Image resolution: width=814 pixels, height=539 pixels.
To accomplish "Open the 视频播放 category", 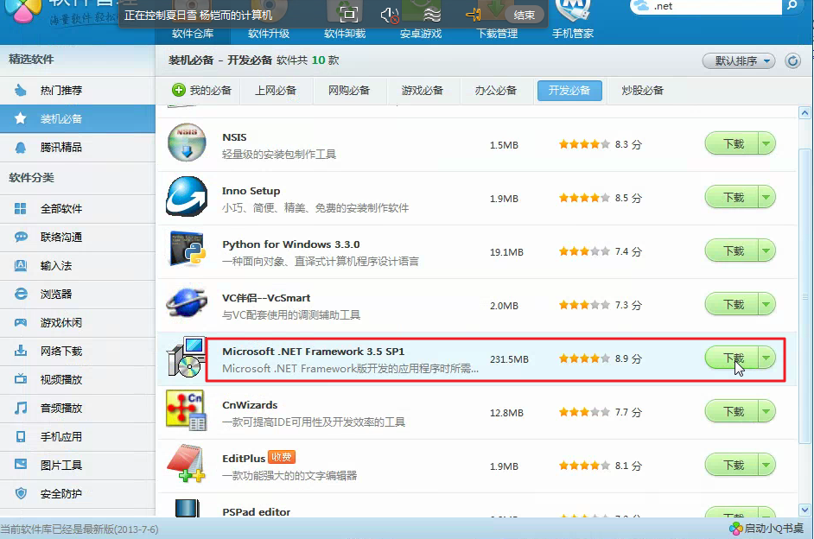I will [78, 380].
